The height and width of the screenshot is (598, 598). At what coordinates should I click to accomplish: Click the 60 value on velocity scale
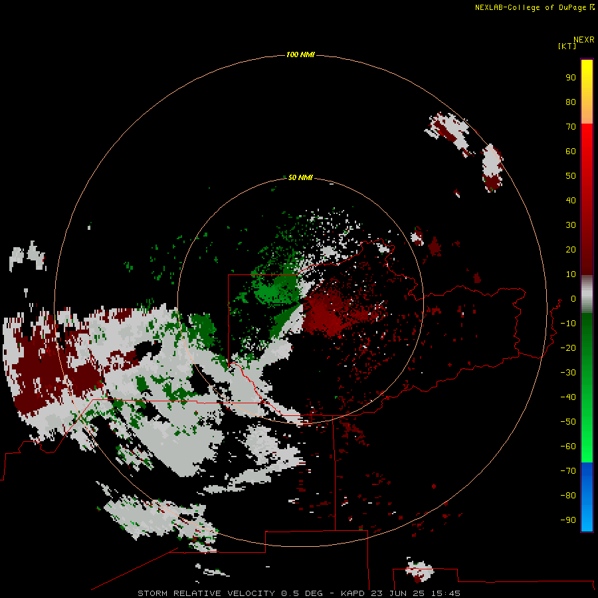(x=571, y=151)
